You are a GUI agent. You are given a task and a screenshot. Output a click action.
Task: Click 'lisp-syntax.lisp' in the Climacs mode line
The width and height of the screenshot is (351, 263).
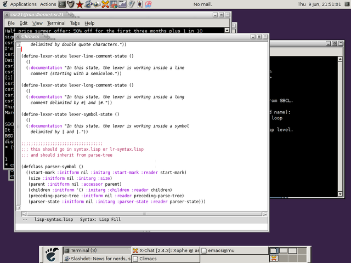coord(54,219)
